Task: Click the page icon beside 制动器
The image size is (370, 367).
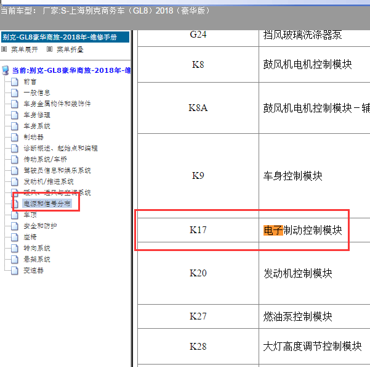Action: point(16,137)
